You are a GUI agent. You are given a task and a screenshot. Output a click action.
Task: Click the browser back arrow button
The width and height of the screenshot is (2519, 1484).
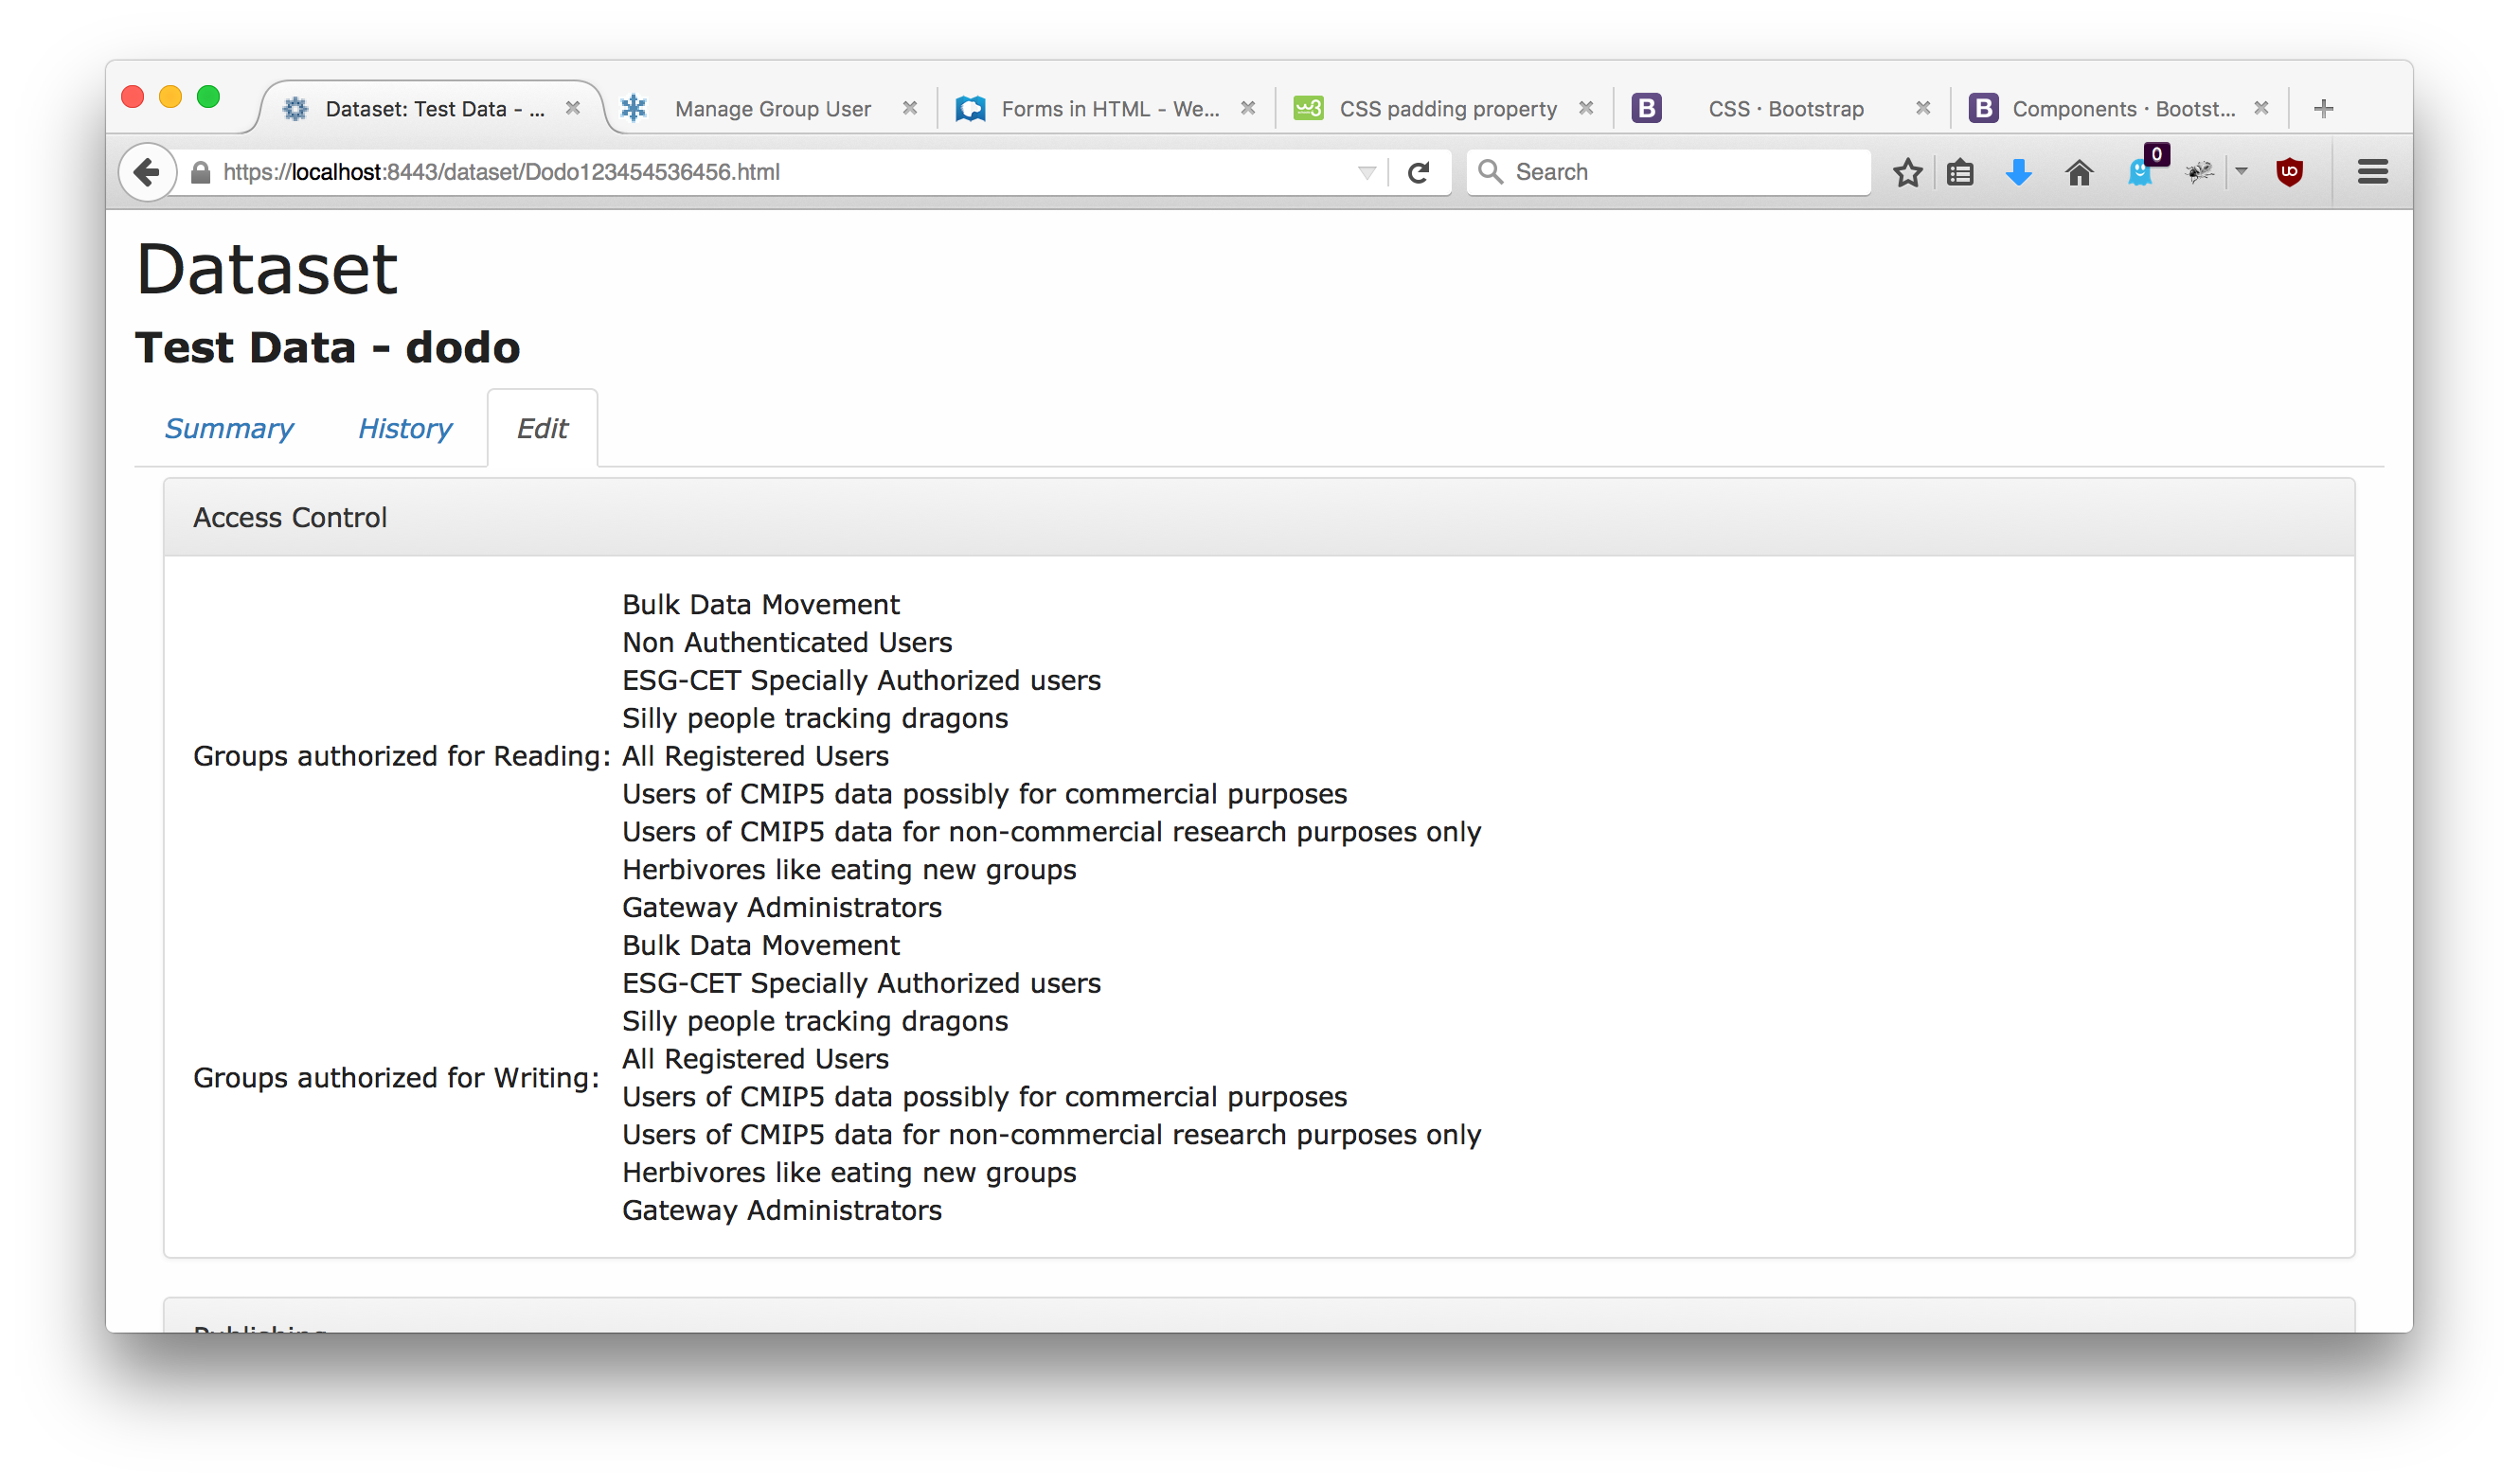(x=147, y=172)
